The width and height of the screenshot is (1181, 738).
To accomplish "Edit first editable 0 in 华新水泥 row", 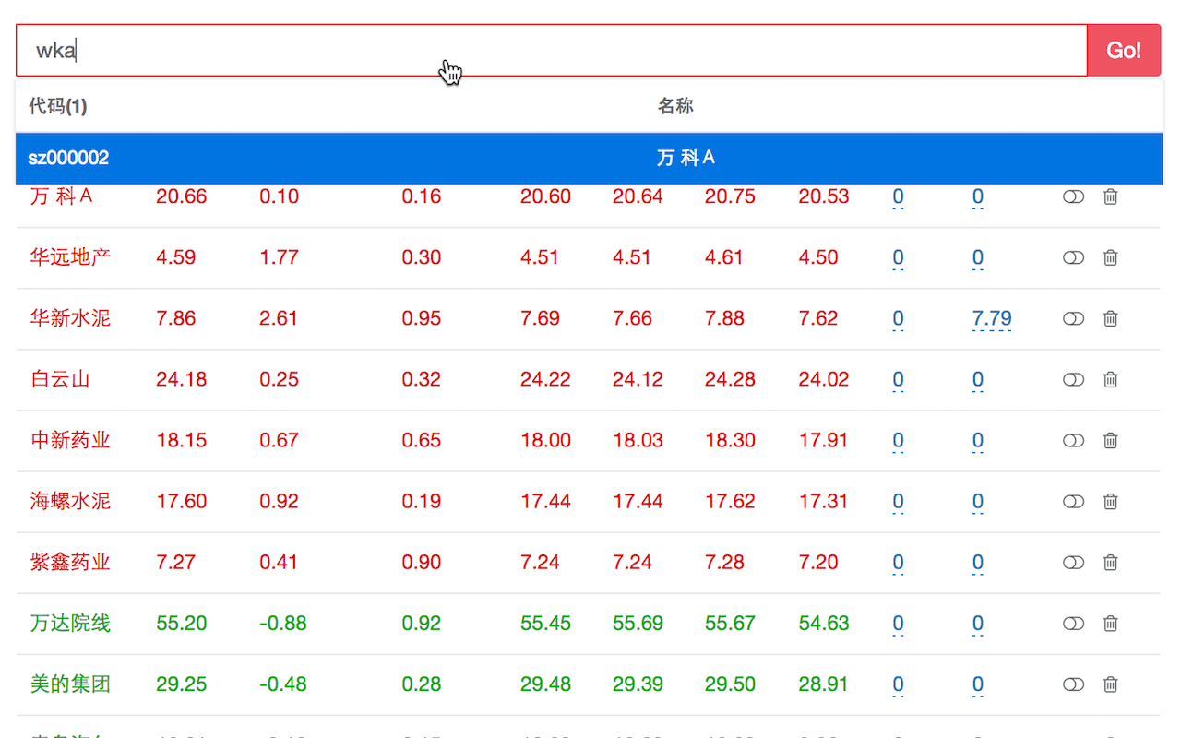I will [898, 319].
